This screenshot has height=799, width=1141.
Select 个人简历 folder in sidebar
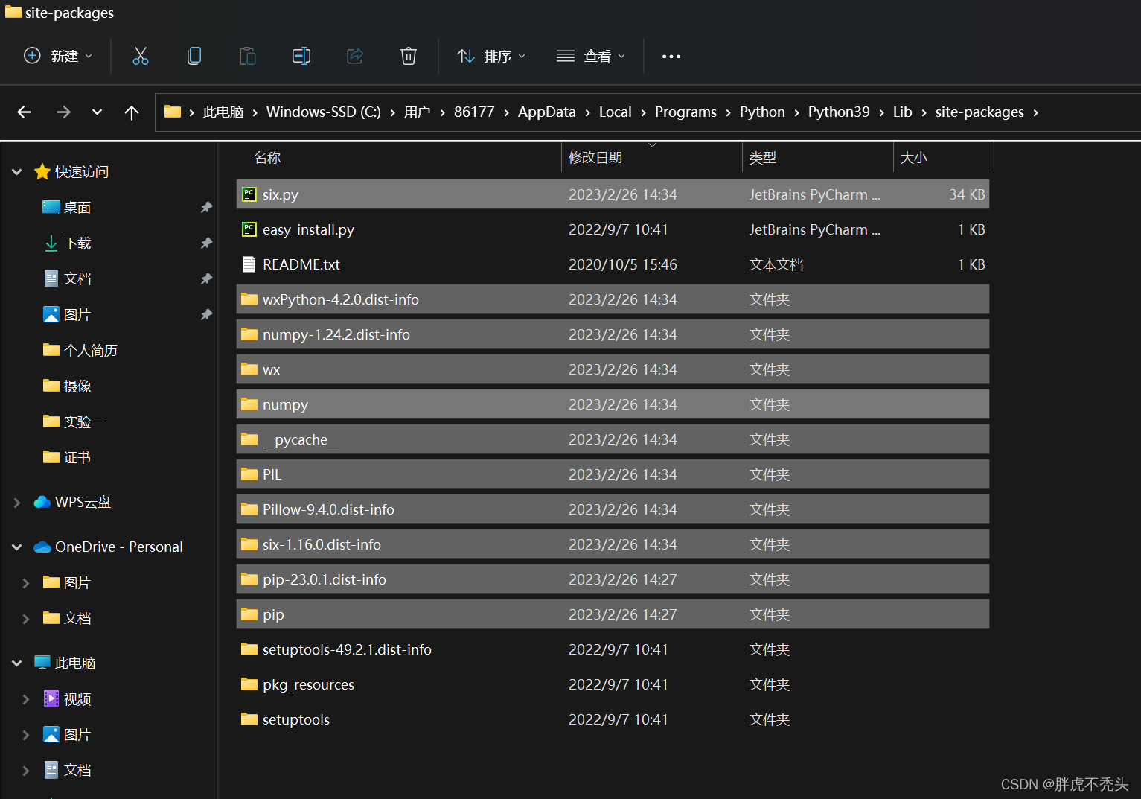coord(91,351)
